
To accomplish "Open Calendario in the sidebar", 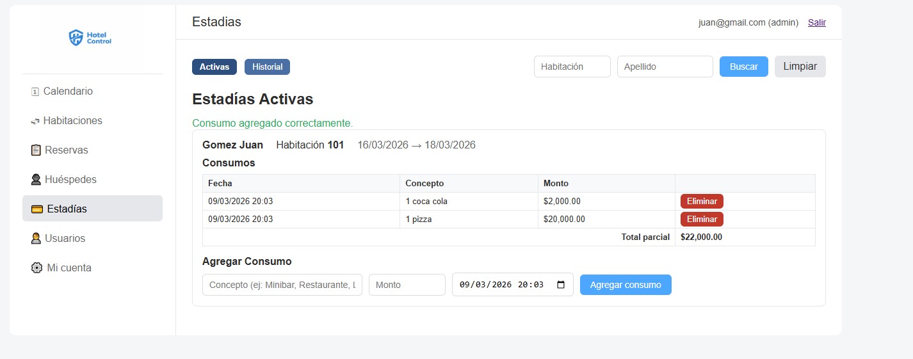I will pyautogui.click(x=92, y=92).
